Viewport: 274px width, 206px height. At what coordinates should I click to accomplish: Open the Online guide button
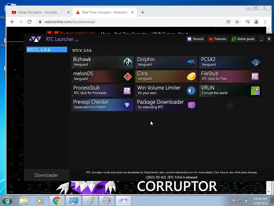[243, 39]
